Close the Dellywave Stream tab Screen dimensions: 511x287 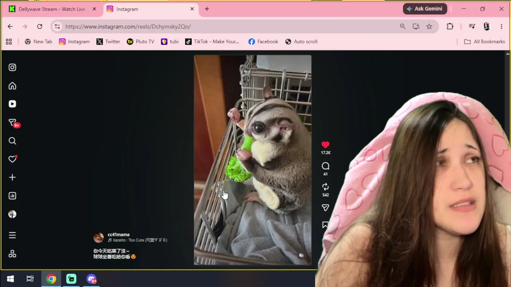(94, 9)
